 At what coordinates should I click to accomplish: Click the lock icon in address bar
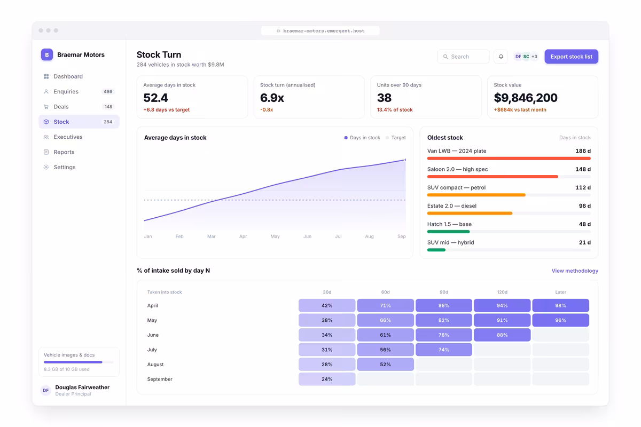[278, 31]
